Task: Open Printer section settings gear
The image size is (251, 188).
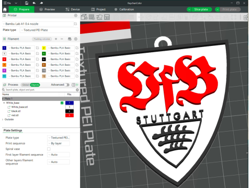Action: pyautogui.click(x=76, y=16)
